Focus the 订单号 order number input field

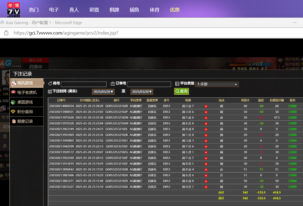(149, 84)
